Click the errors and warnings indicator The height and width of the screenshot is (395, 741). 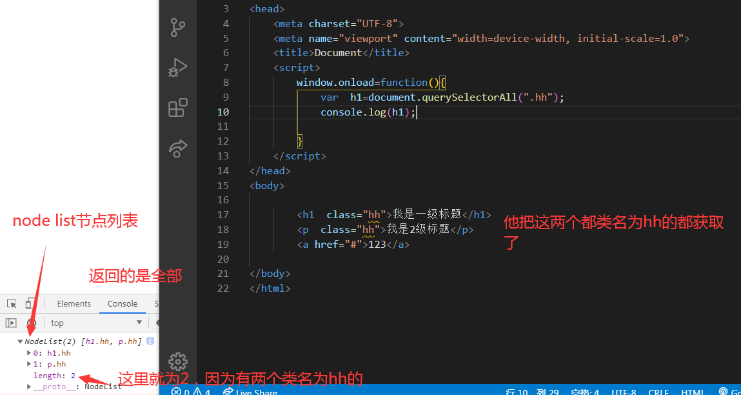pos(190,390)
